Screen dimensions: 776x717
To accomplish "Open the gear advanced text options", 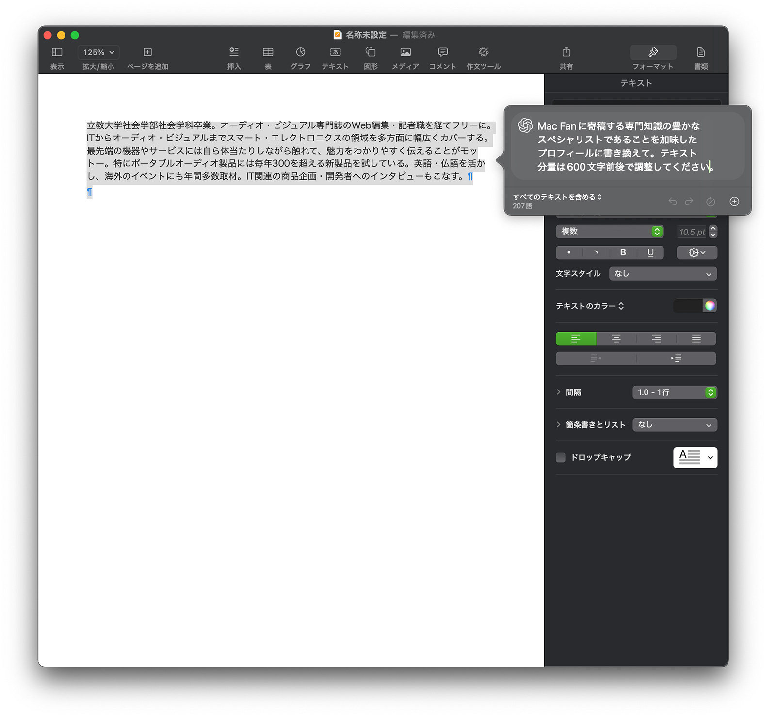I will [x=696, y=252].
